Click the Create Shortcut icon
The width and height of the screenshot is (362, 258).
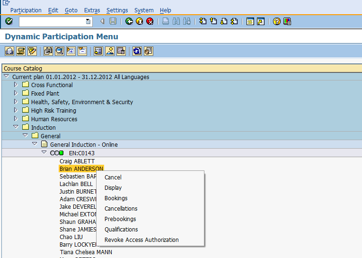[261, 21]
